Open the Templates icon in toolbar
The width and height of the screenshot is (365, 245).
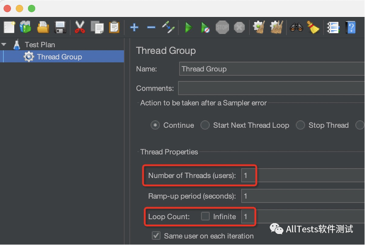[25, 28]
